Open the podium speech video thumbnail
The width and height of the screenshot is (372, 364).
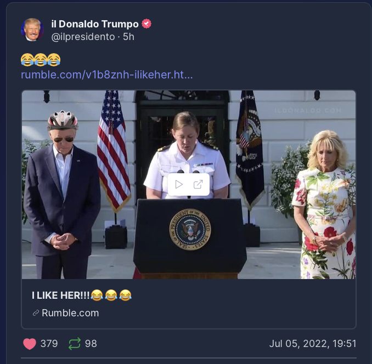tap(189, 184)
